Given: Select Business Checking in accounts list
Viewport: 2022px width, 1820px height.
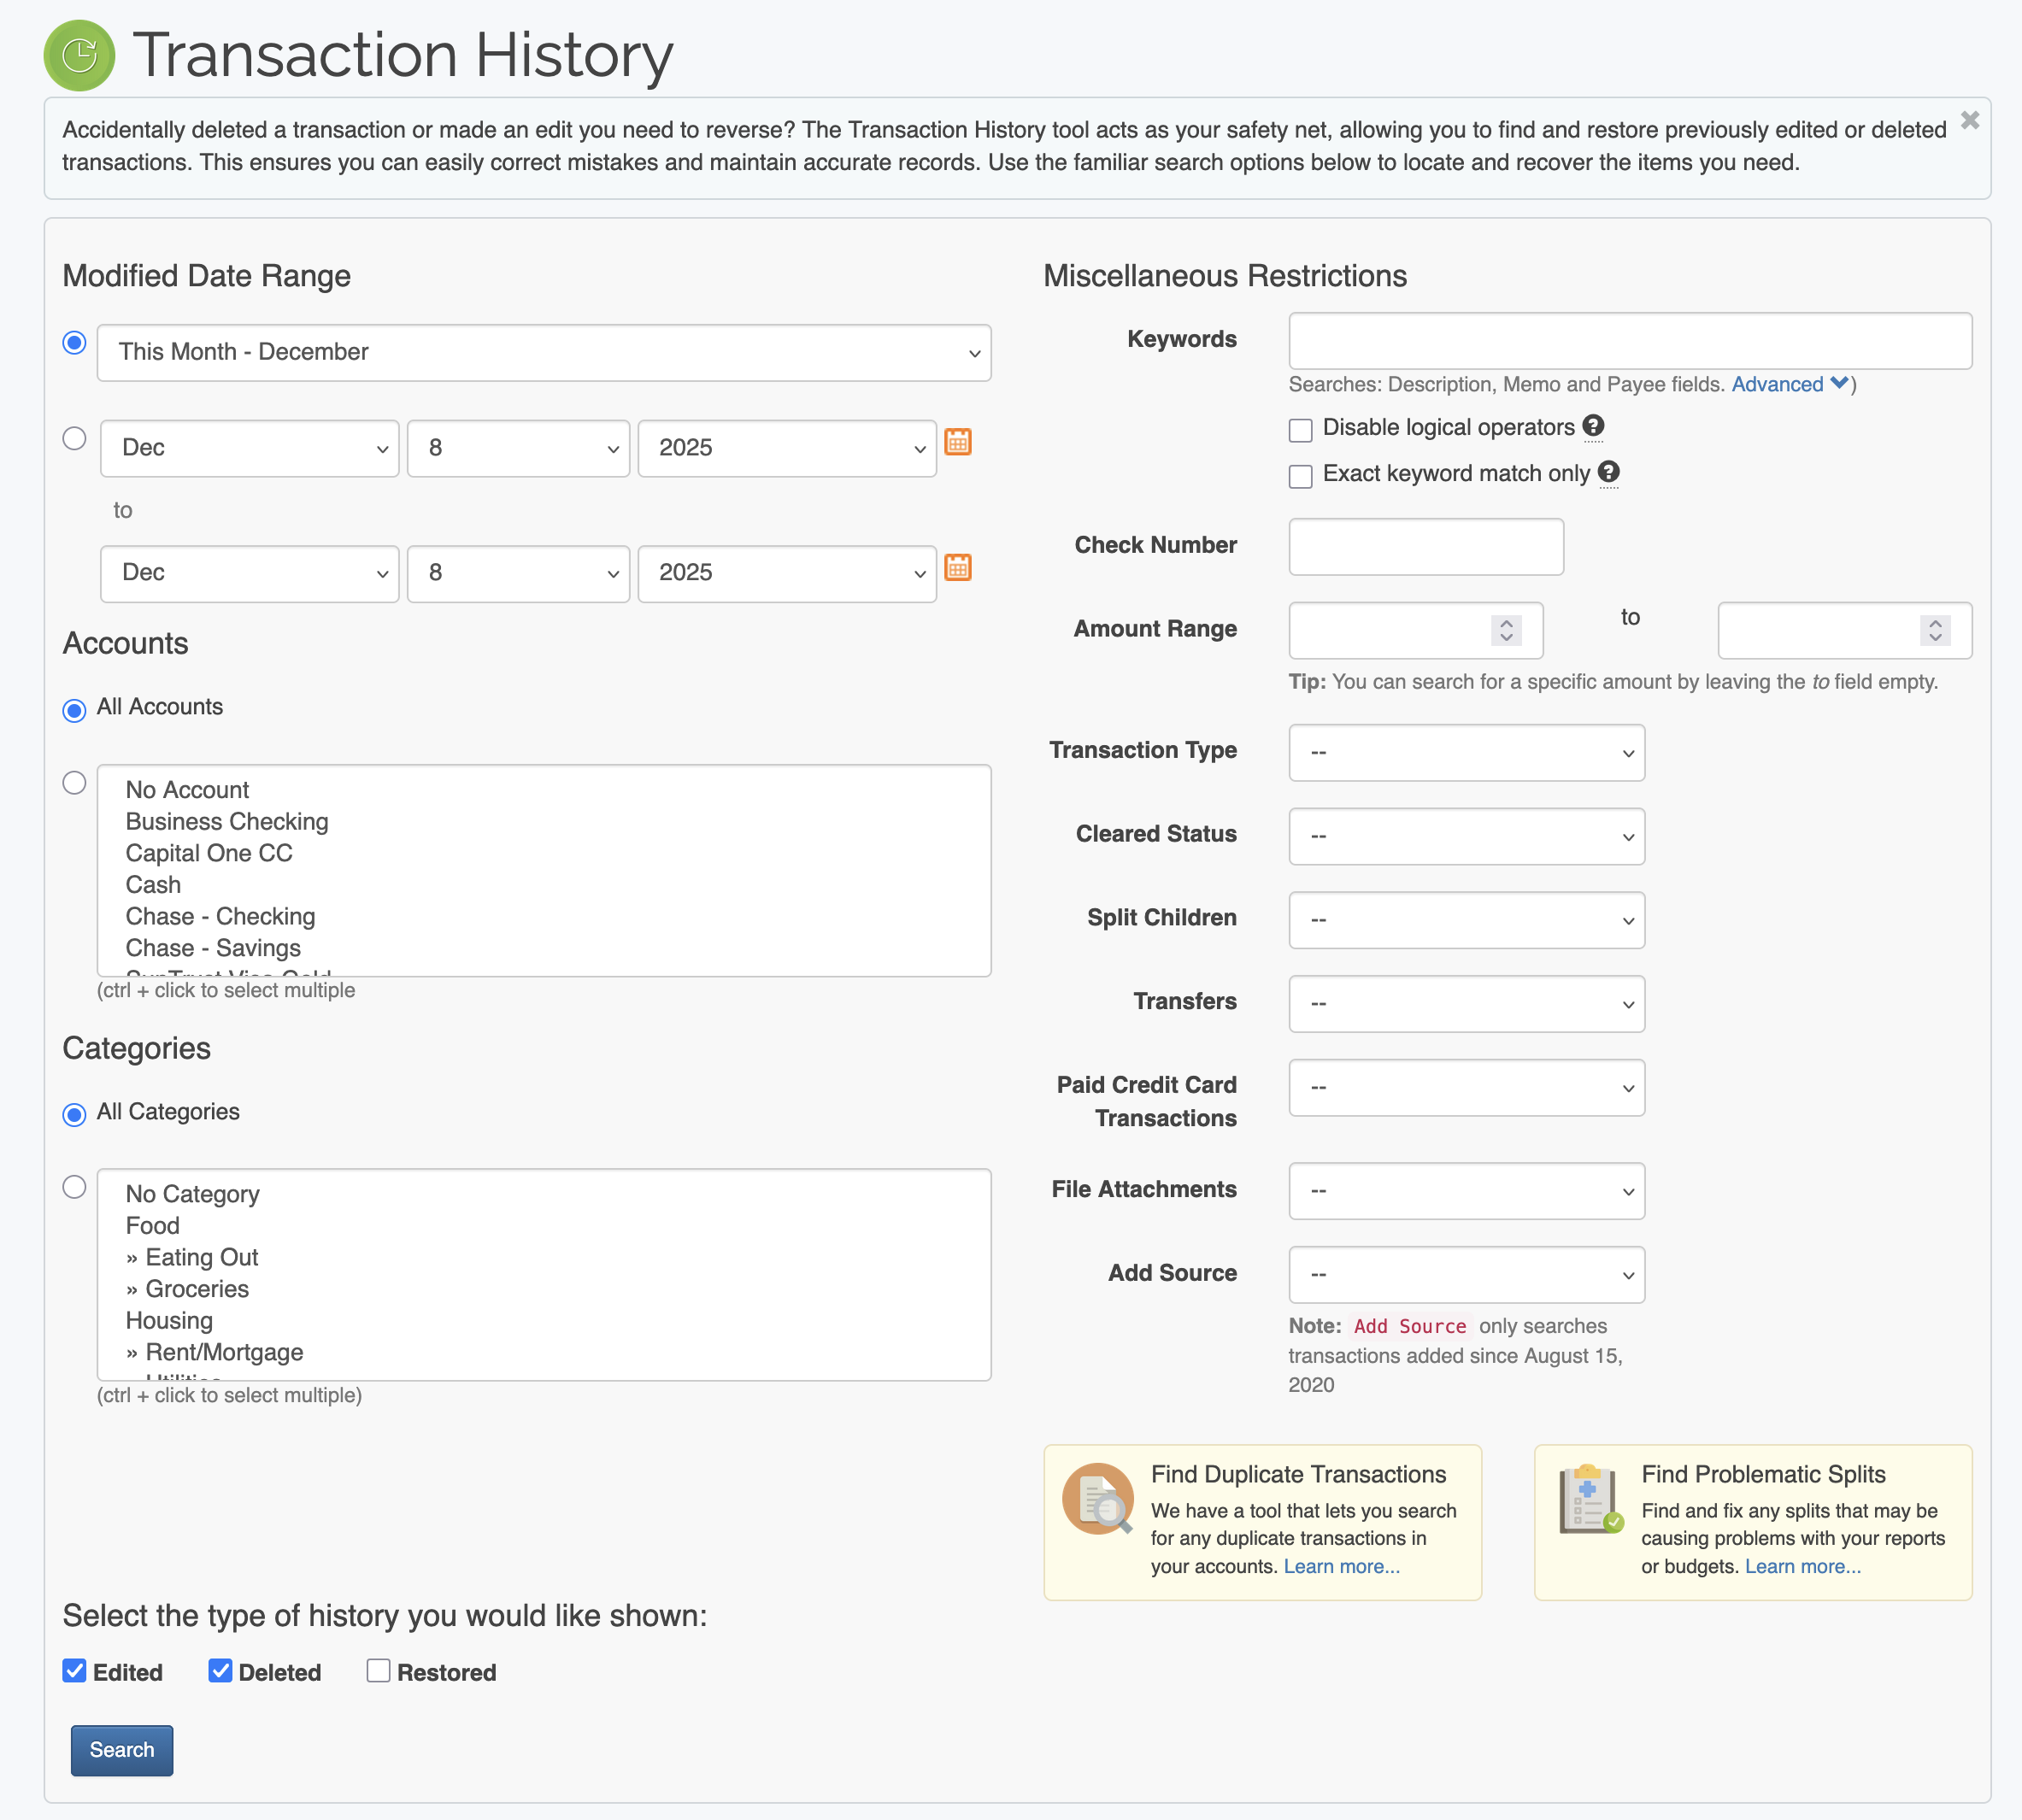Looking at the screenshot, I should pyautogui.click(x=227, y=821).
